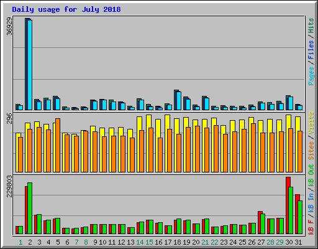
Task: Click the green kB Out bar for day 3
Action: click(39, 224)
